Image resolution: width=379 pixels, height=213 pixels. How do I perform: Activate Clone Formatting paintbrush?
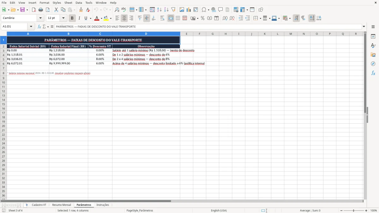(x=81, y=10)
